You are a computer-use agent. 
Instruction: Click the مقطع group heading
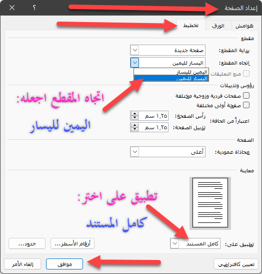click(247, 38)
